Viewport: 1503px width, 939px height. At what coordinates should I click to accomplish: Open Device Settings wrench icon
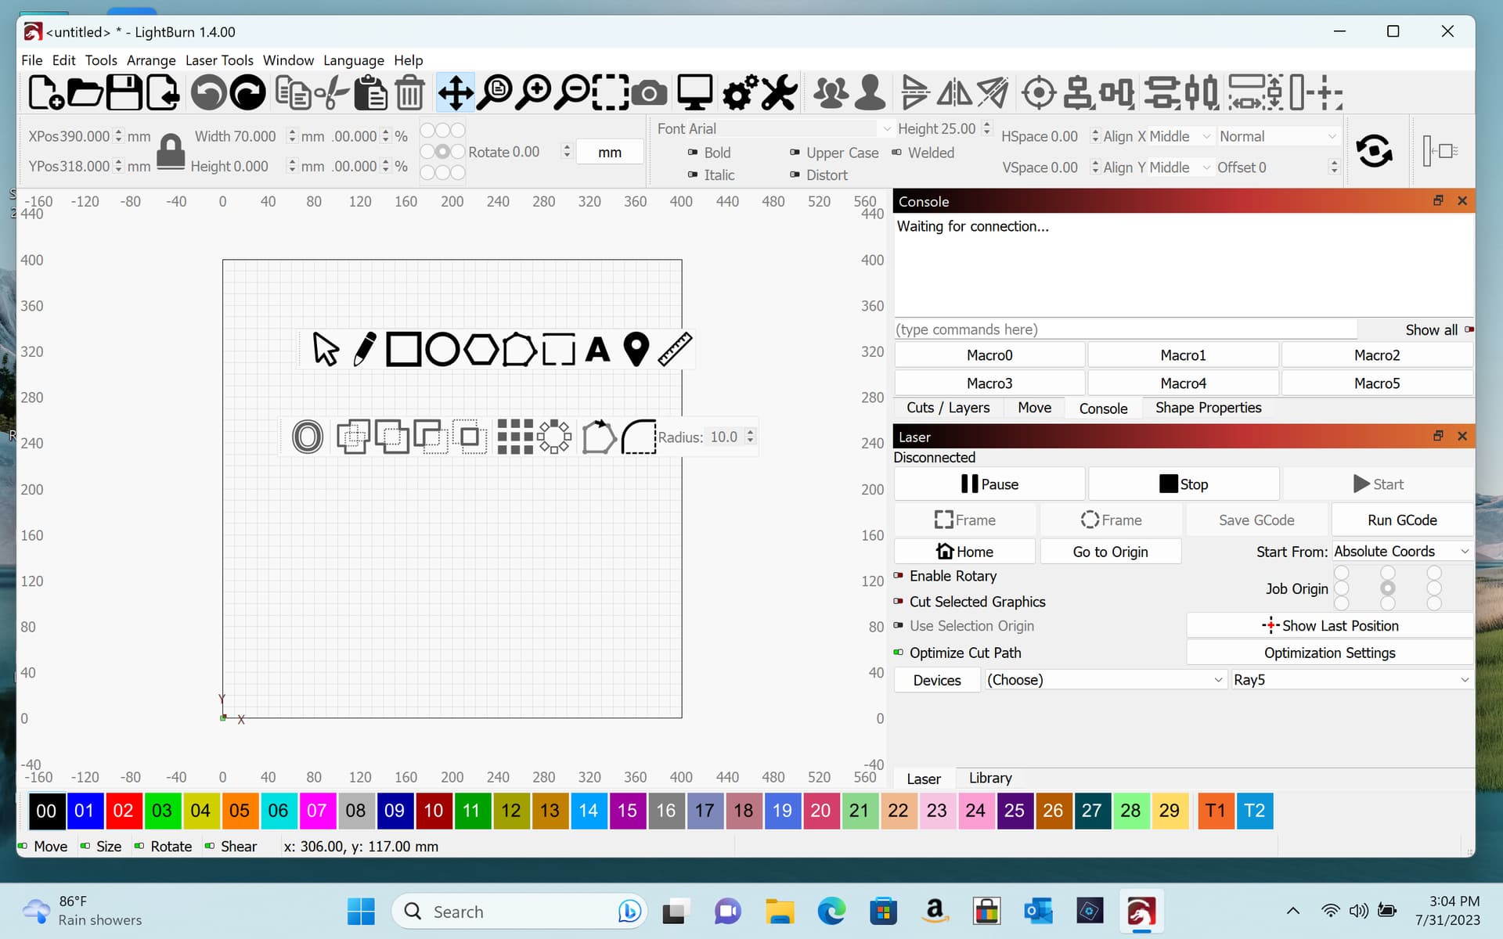(x=780, y=93)
